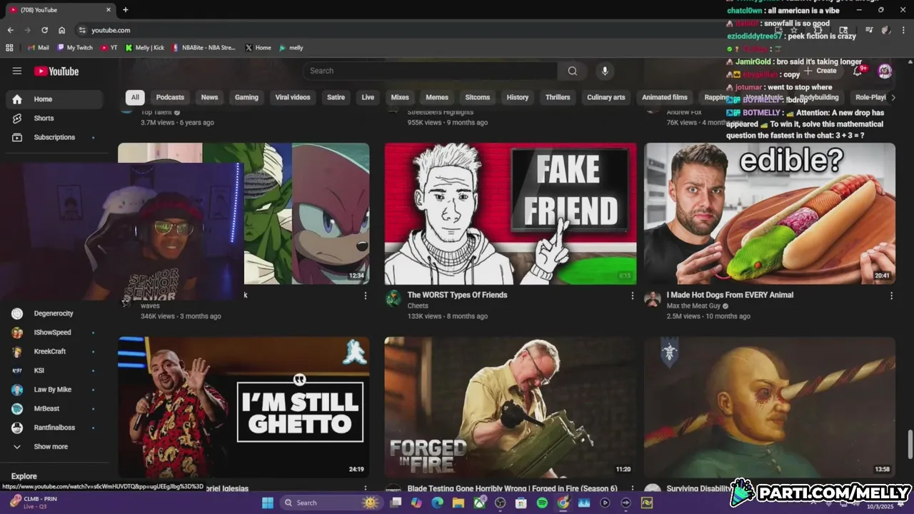Select the Podcasts filter chip
Image resolution: width=914 pixels, height=514 pixels.
click(170, 97)
